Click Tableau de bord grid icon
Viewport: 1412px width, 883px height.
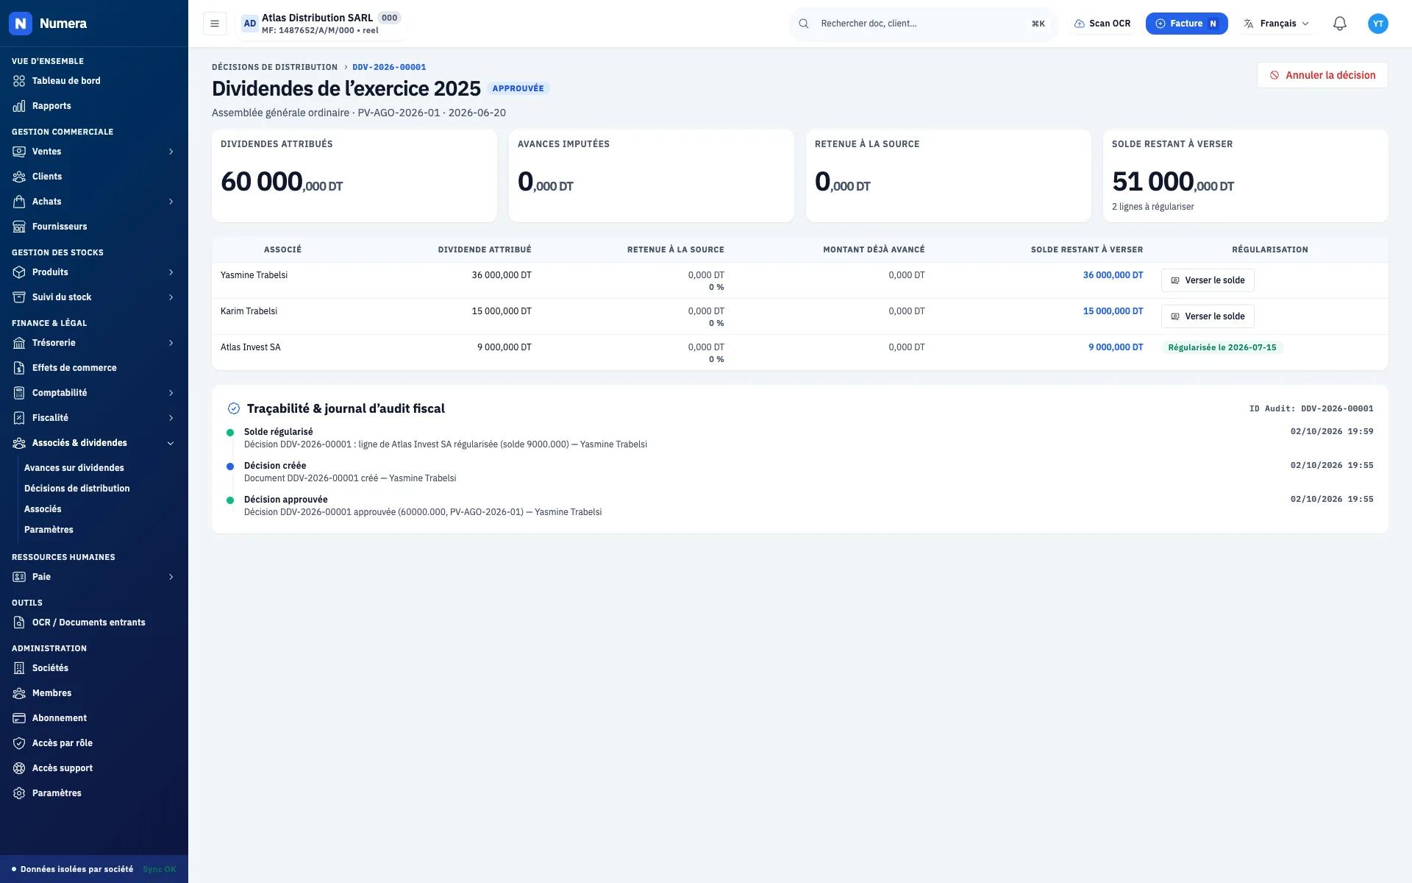(19, 81)
